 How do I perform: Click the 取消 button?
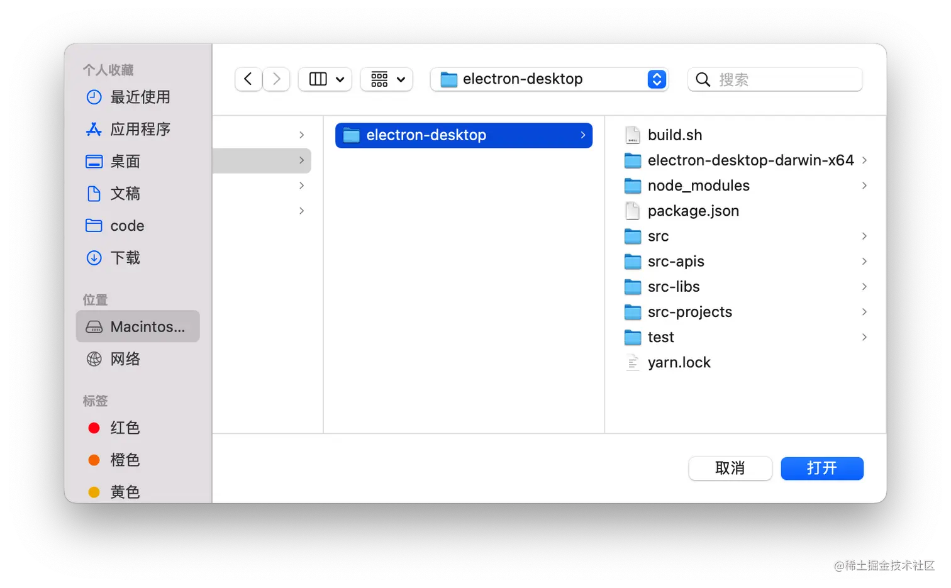(x=730, y=468)
